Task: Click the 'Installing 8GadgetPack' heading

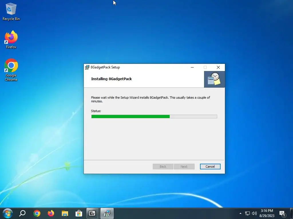Action: [x=111, y=79]
